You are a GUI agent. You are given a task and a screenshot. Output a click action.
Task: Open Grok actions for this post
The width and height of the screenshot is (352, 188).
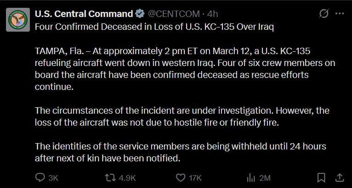324,14
